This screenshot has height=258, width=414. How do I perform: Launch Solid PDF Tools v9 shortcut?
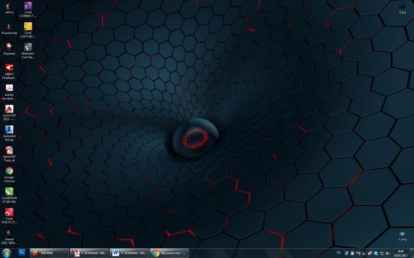click(9, 154)
